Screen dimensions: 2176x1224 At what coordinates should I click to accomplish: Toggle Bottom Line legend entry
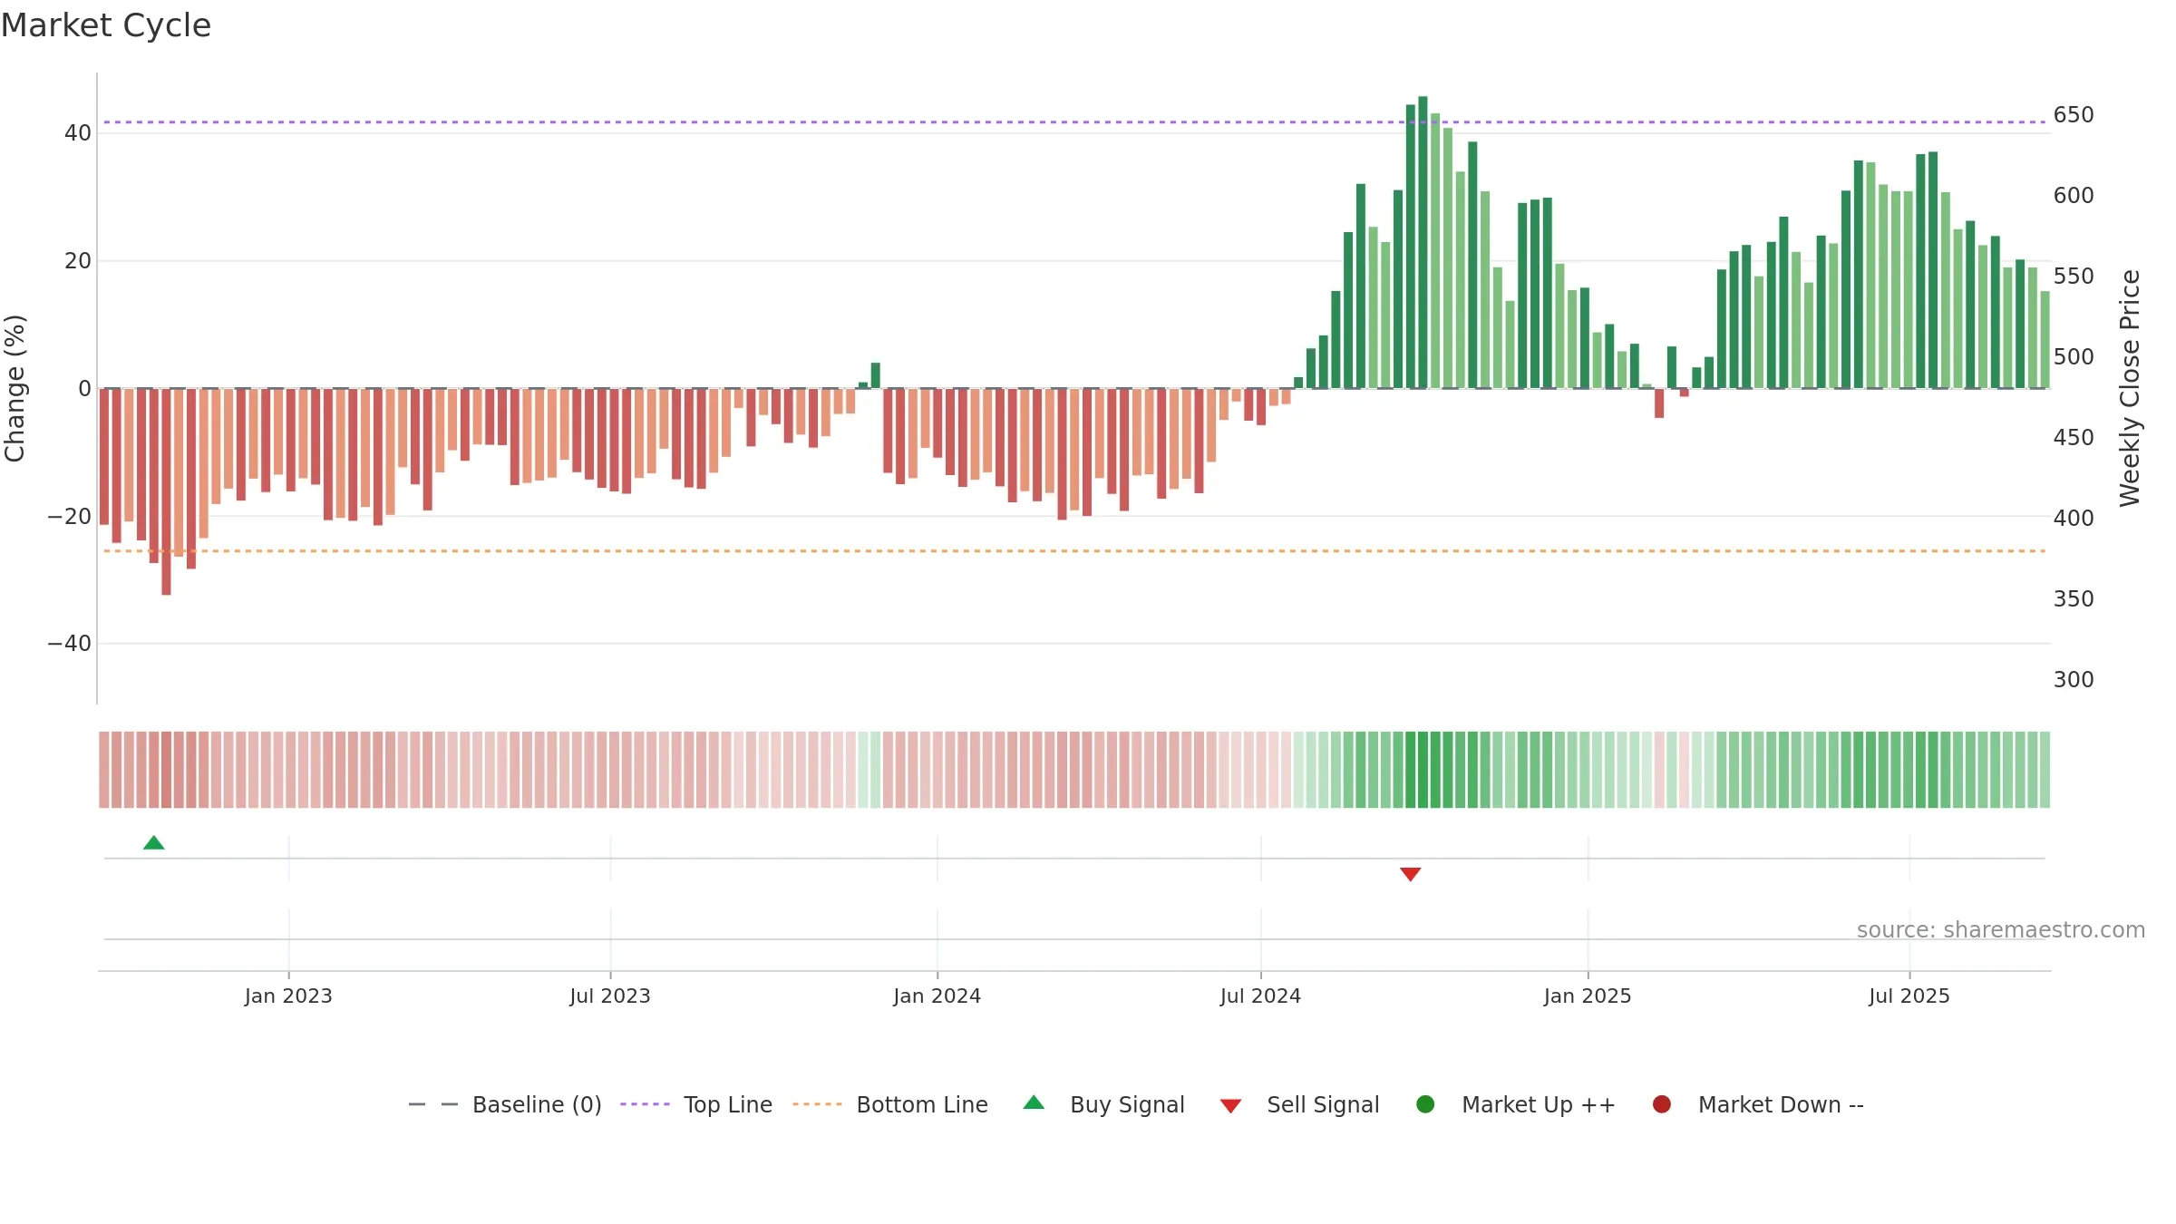(x=890, y=1104)
